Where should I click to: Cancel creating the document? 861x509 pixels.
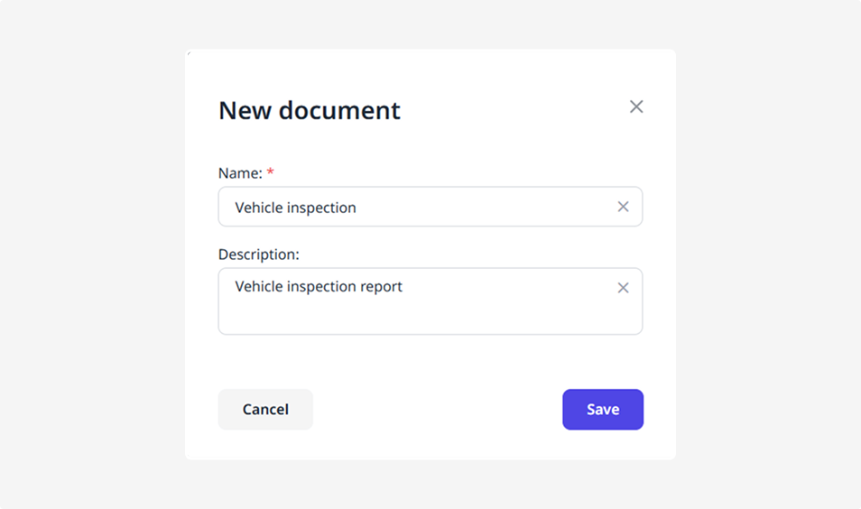tap(265, 410)
